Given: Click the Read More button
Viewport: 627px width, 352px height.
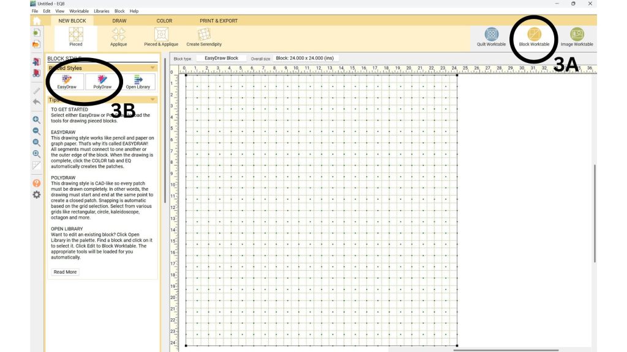Looking at the screenshot, I should coord(65,272).
